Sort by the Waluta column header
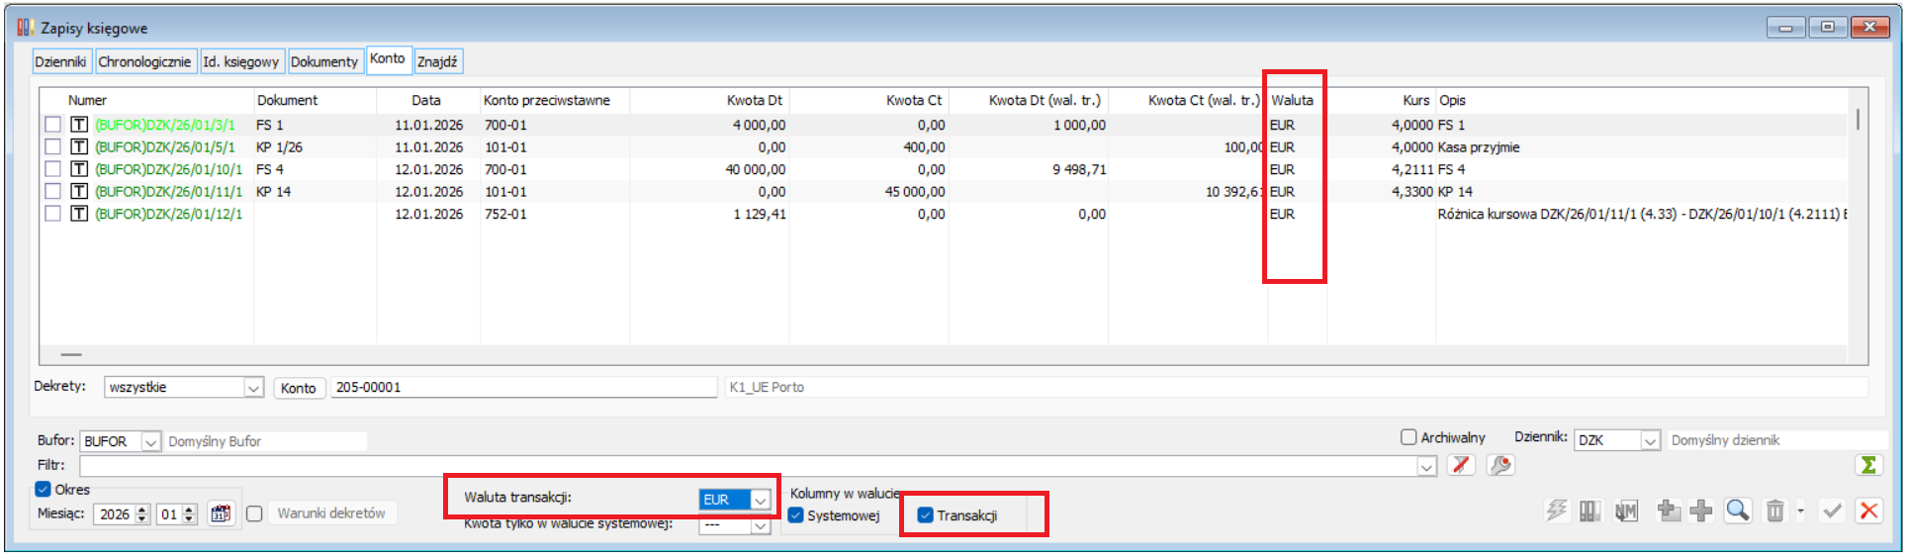Image resolution: width=1908 pixels, height=559 pixels. [x=1292, y=100]
